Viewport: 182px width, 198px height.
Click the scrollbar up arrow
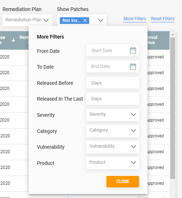(x=173, y=35)
